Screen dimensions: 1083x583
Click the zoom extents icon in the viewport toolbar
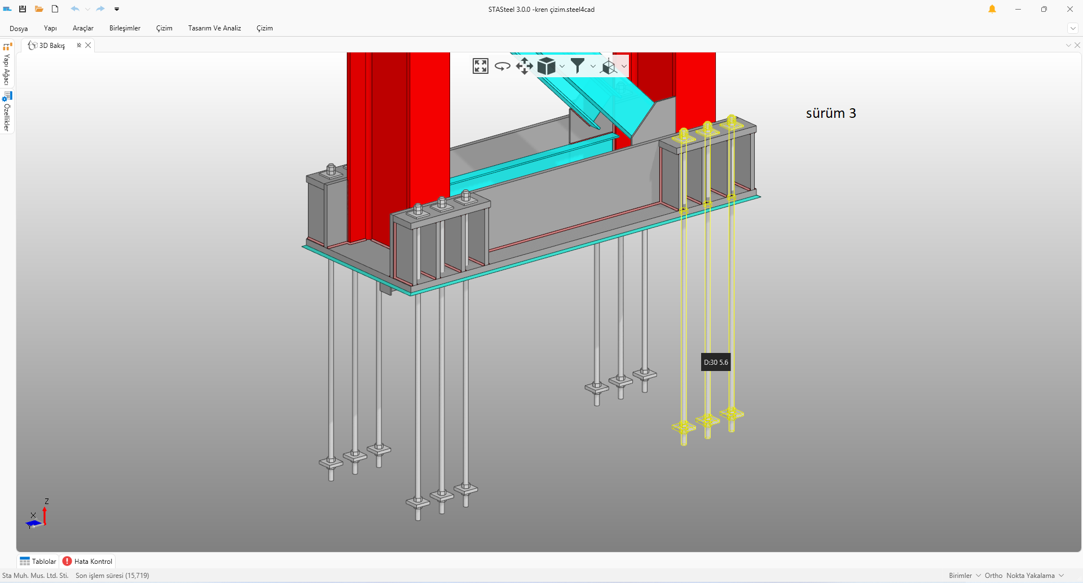[x=480, y=66]
